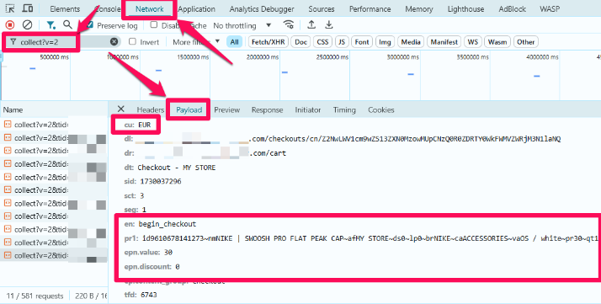Open the AdBlock panel tab

pos(512,8)
